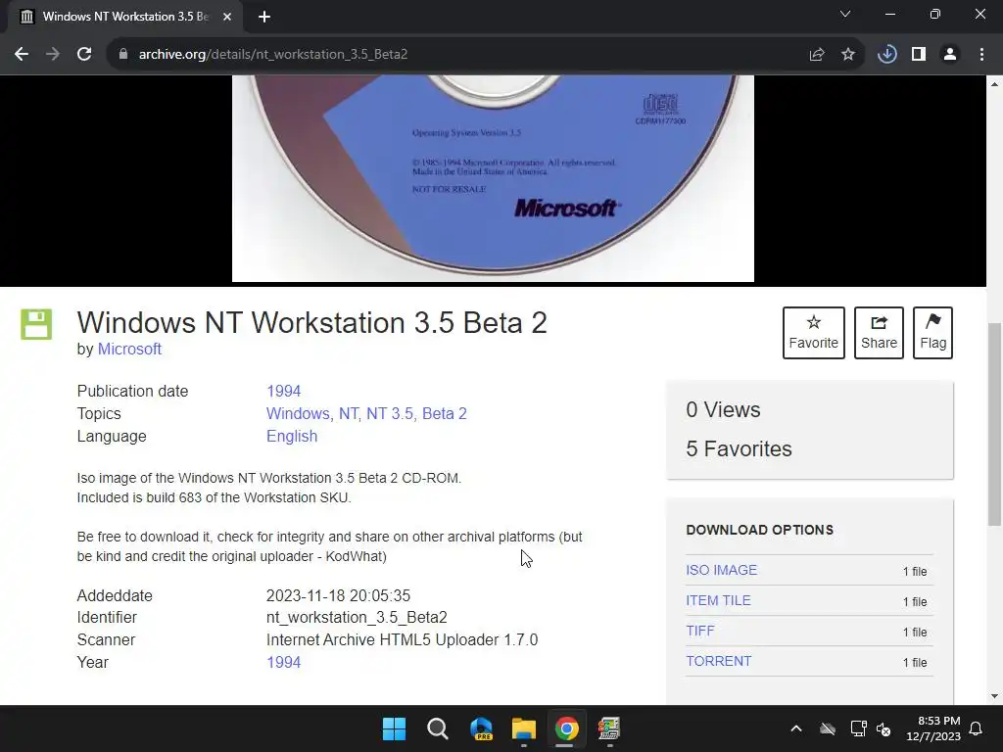
Task: Click the muted volume tray icon
Action: coord(884,728)
